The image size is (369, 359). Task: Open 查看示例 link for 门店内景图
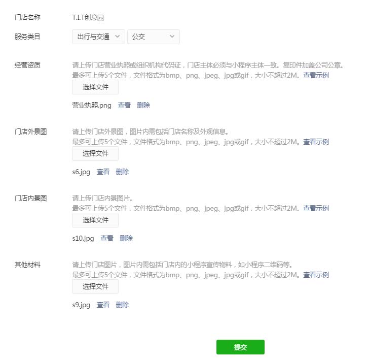(316, 208)
